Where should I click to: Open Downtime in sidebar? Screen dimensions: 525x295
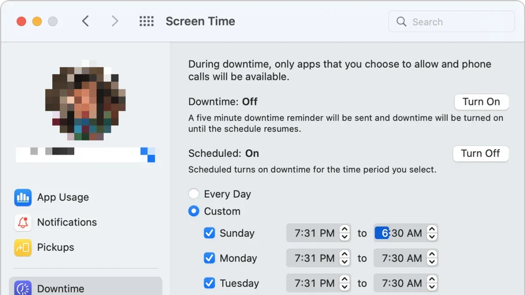(x=86, y=287)
